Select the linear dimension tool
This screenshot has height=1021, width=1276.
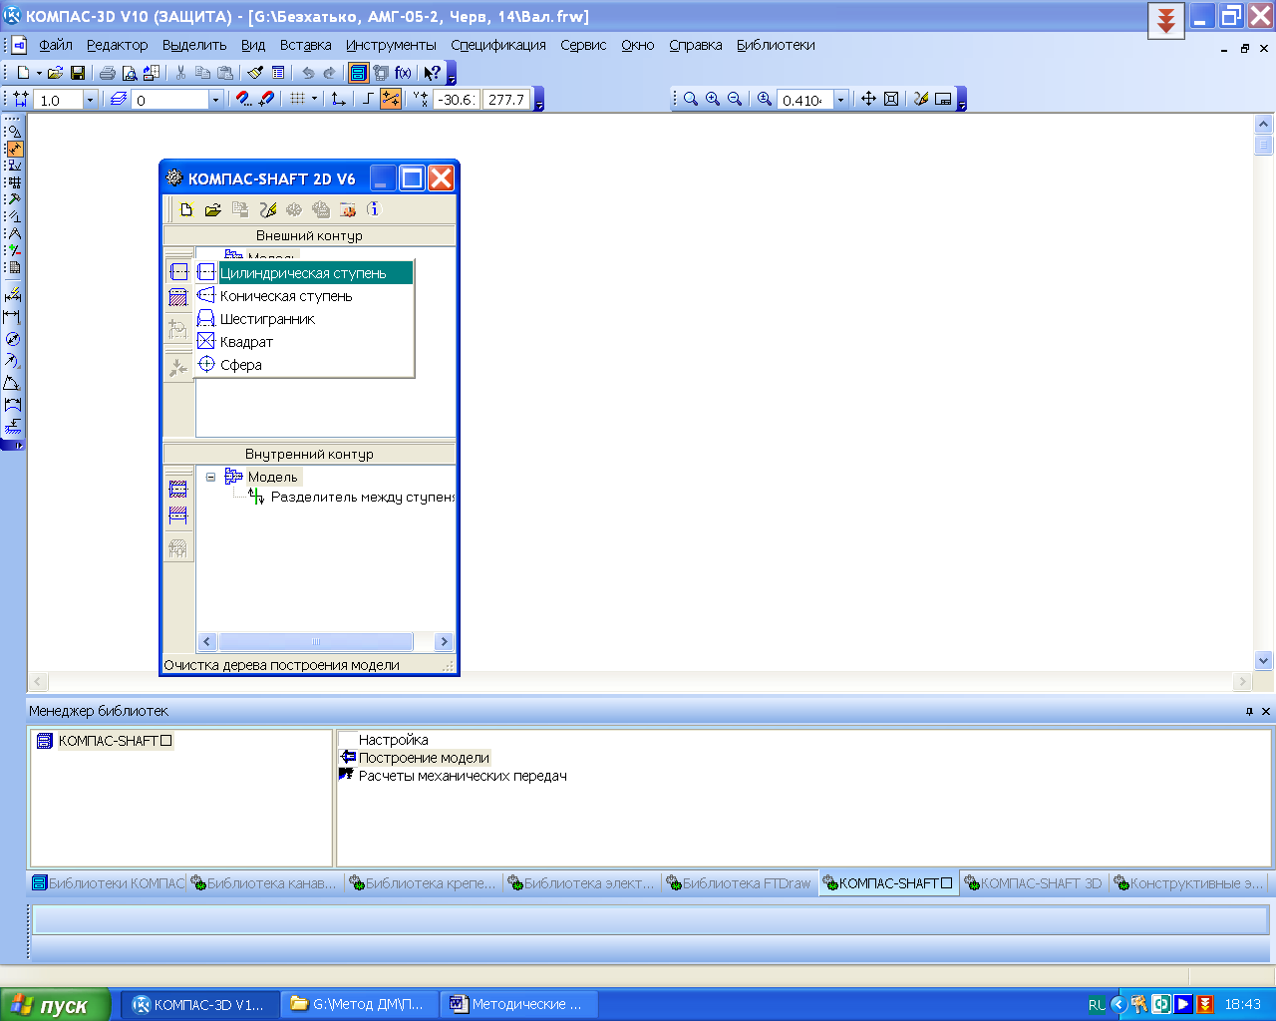coord(13,317)
